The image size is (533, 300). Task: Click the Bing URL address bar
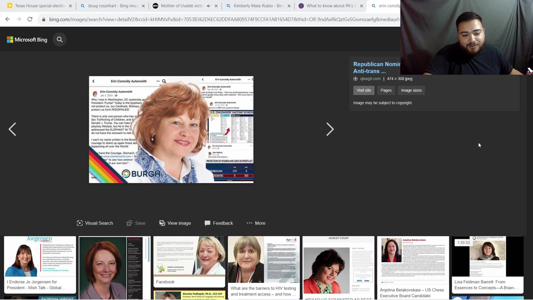224,19
